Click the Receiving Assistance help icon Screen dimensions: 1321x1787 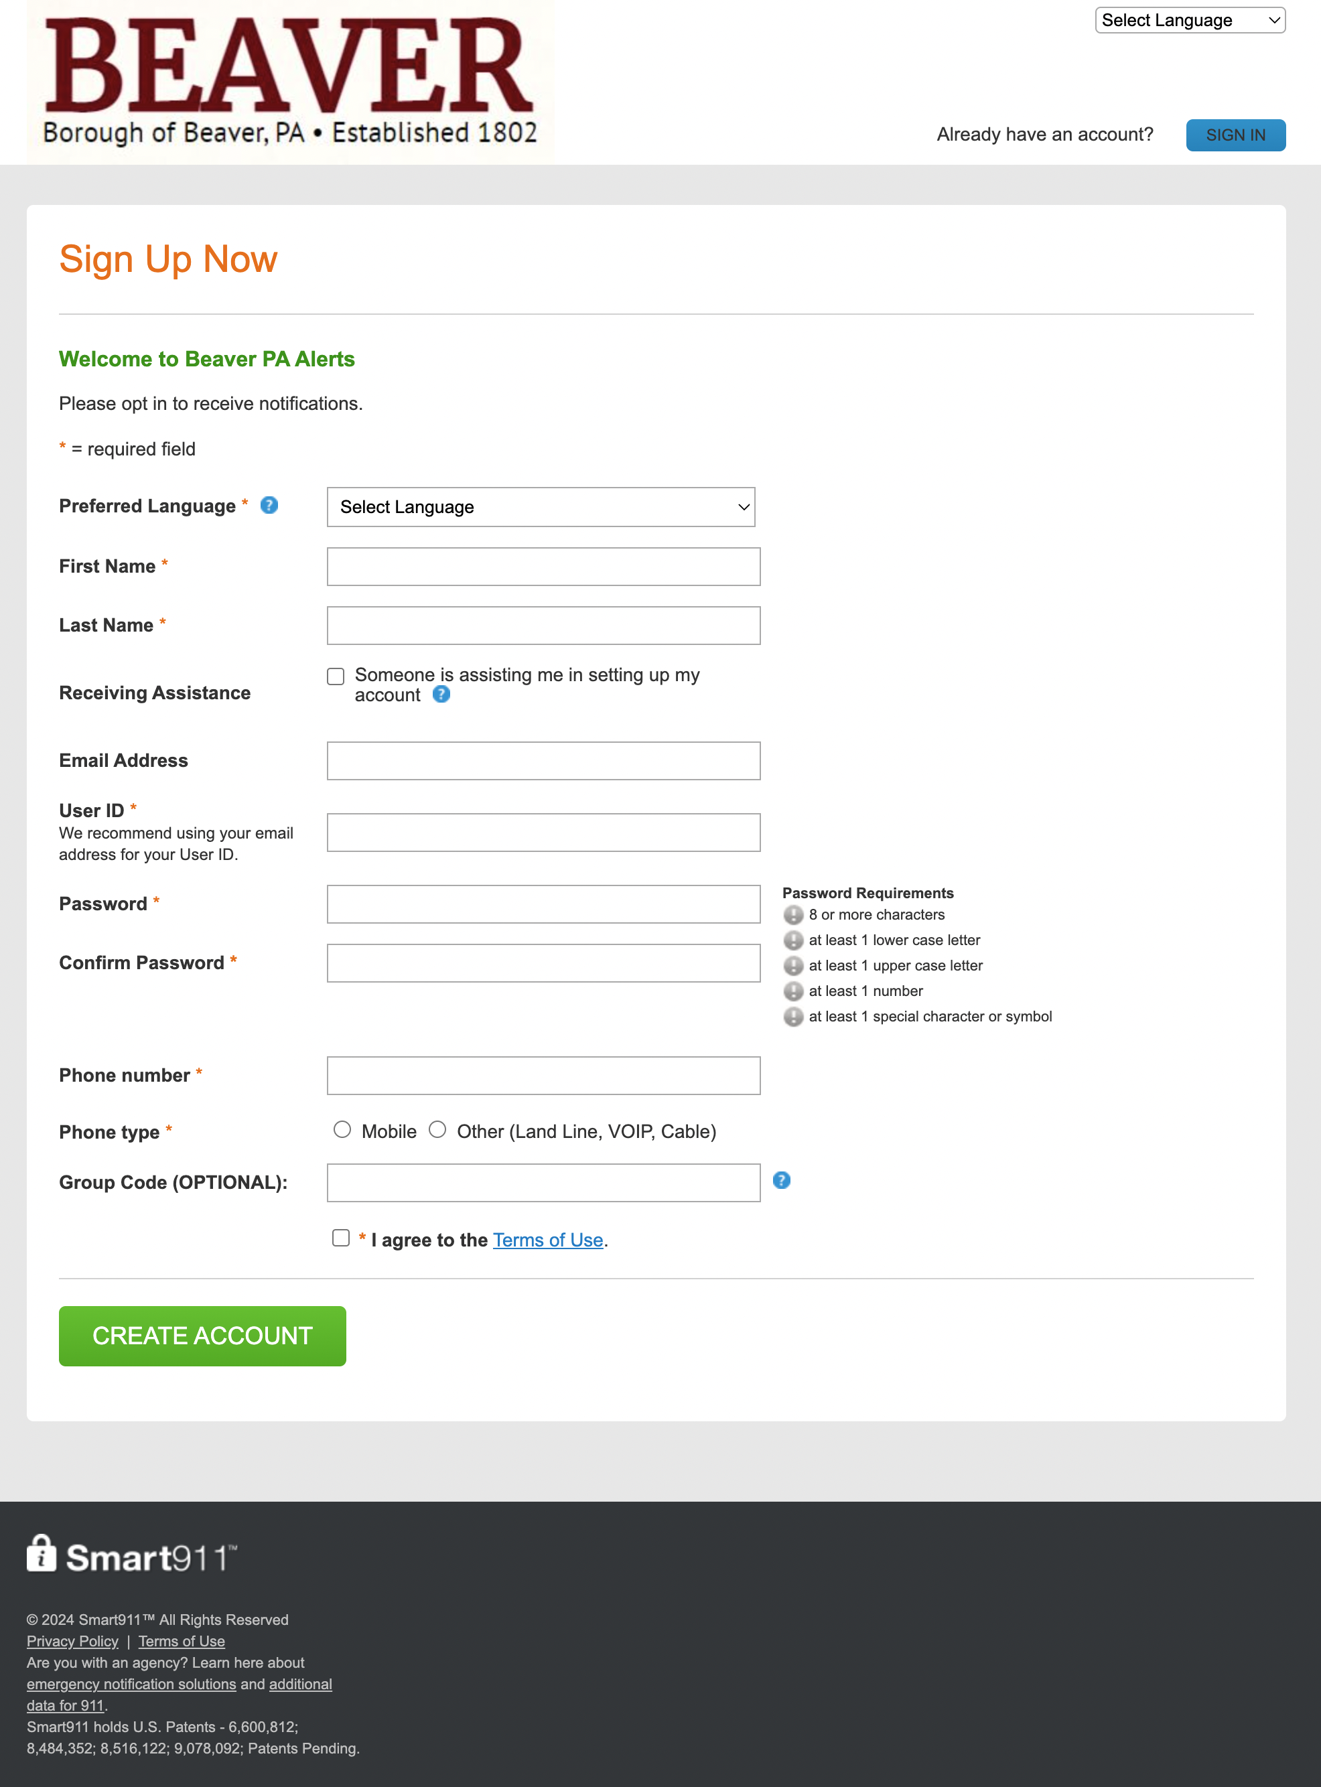tap(441, 694)
